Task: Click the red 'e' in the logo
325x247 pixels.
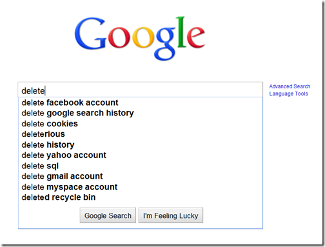Action: (x=195, y=37)
